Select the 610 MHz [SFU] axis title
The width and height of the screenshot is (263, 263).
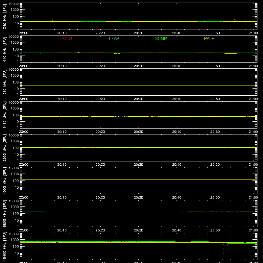pyautogui.click(x=4, y=82)
